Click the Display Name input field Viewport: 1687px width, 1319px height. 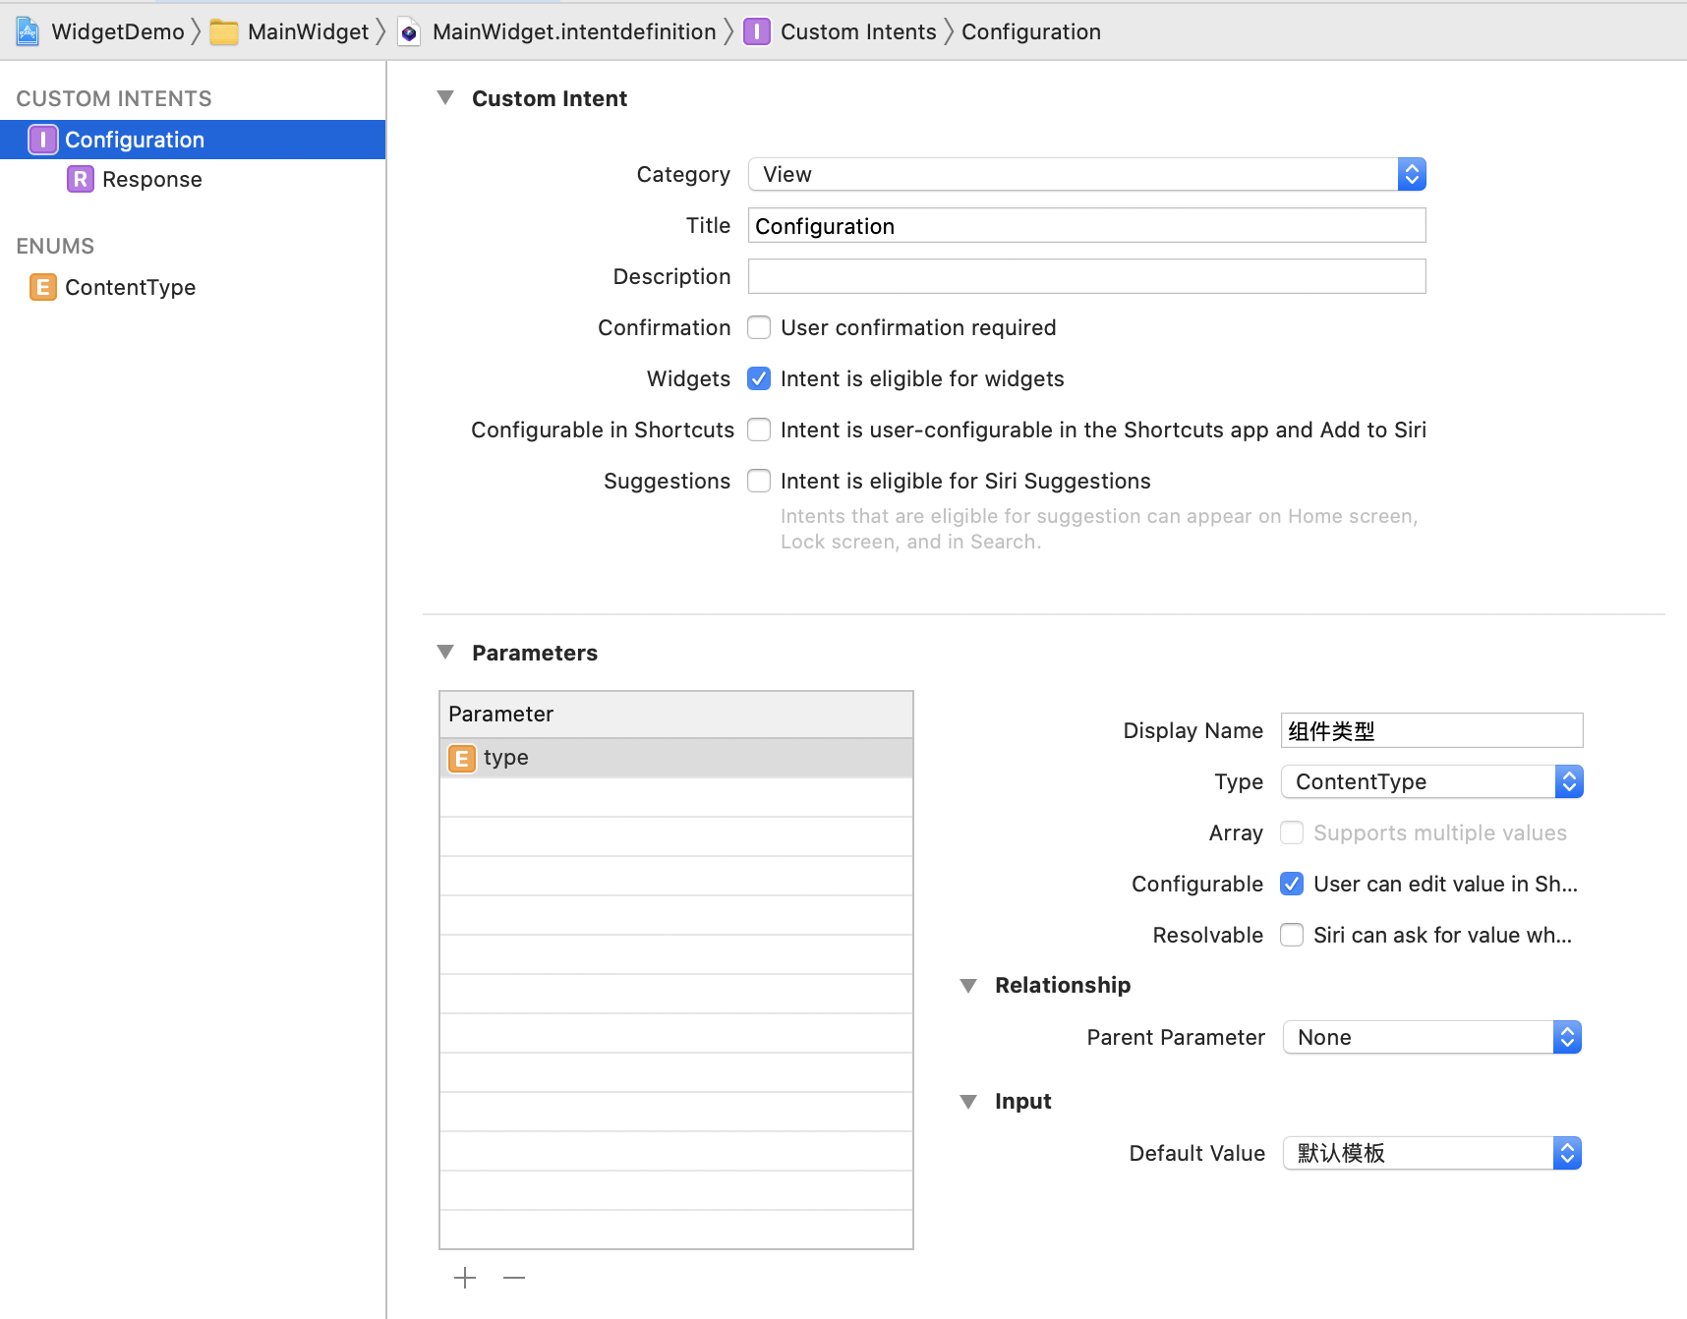[x=1432, y=730]
